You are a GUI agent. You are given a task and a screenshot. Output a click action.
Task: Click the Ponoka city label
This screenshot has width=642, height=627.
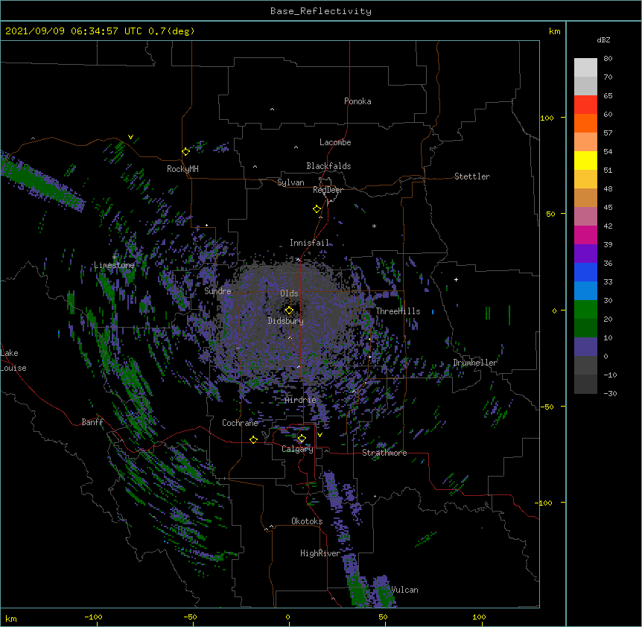coord(357,101)
